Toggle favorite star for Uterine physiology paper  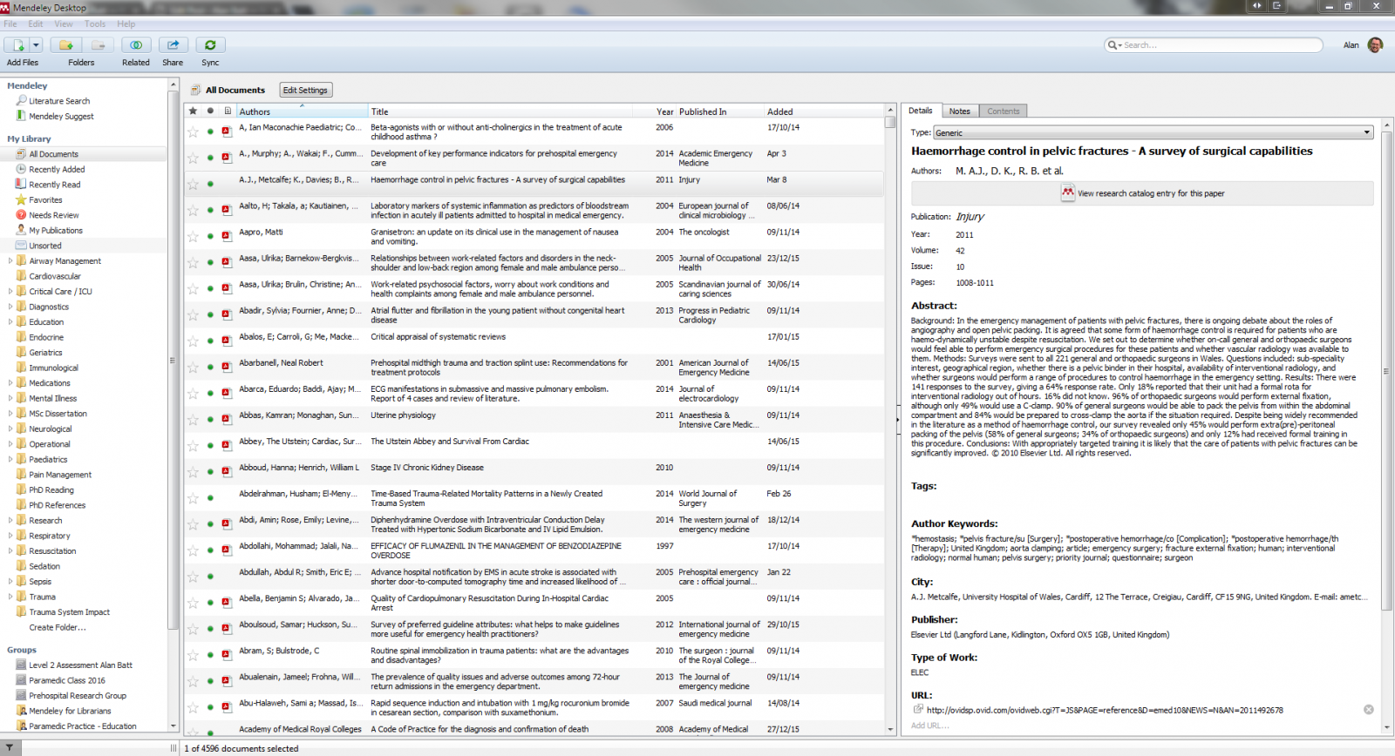click(x=193, y=419)
